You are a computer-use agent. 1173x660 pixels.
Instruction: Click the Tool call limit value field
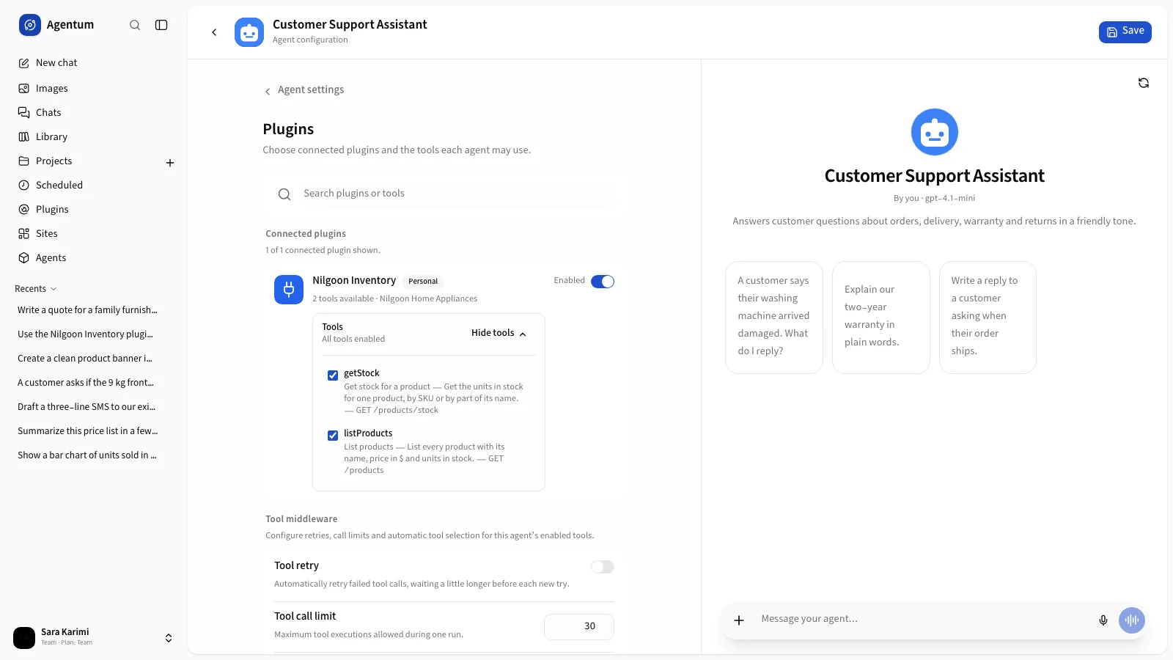pyautogui.click(x=579, y=626)
